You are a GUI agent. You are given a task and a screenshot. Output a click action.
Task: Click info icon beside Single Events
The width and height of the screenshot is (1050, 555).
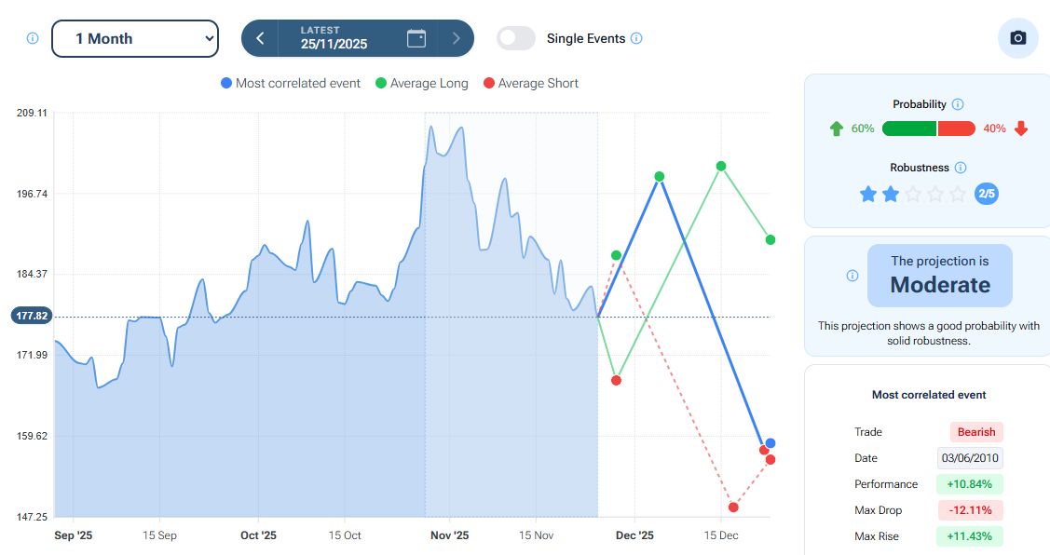(636, 38)
